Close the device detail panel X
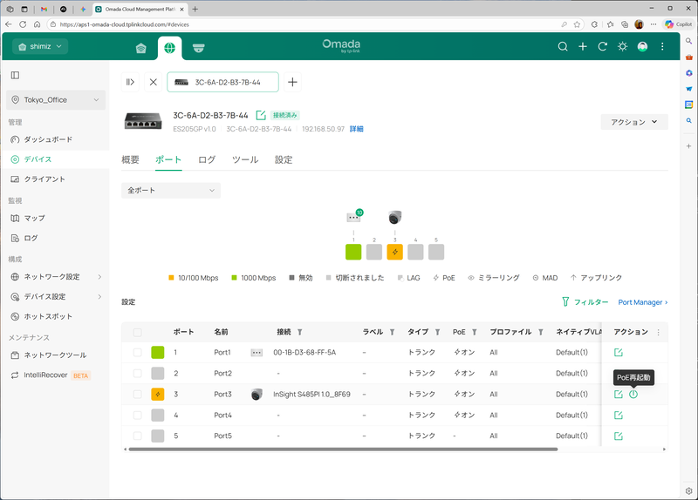Viewport: 698px width, 500px height. coord(154,82)
